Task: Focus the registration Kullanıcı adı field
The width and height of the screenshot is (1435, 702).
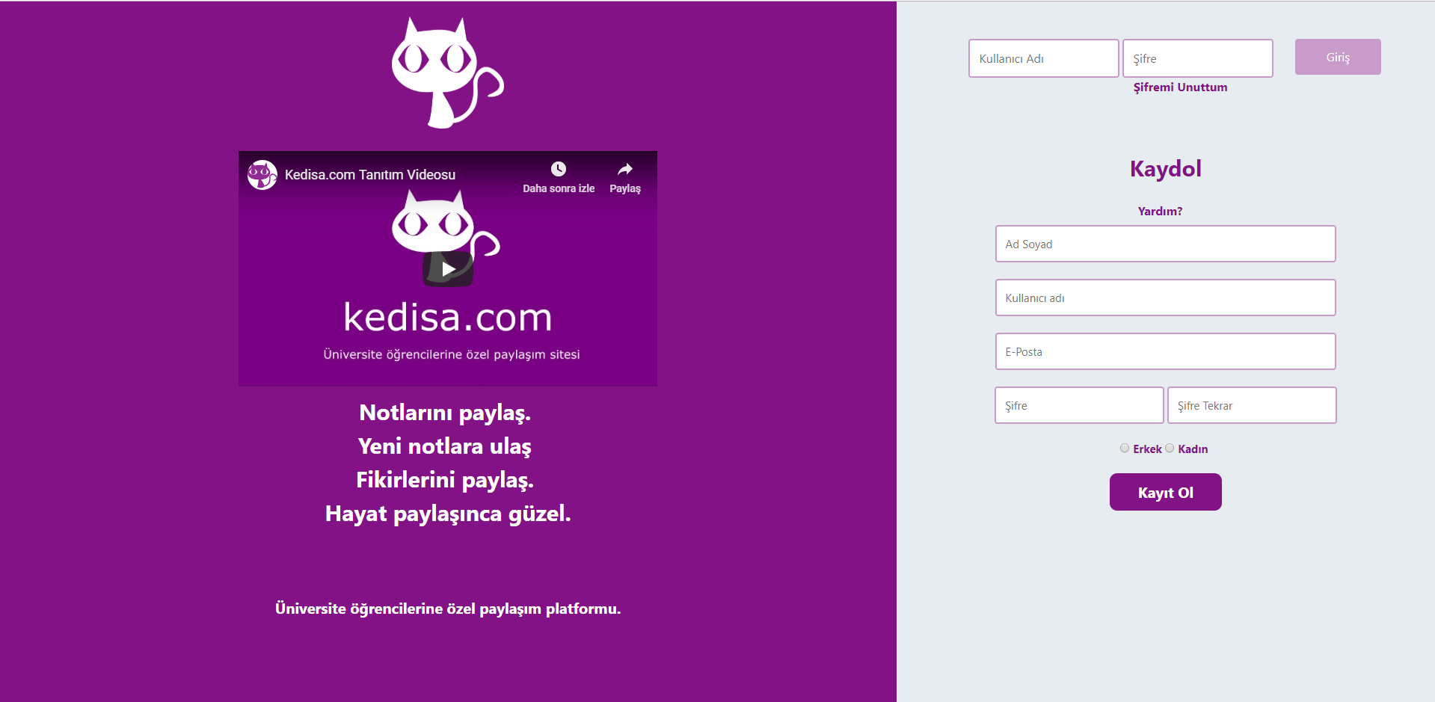Action: [1165, 298]
